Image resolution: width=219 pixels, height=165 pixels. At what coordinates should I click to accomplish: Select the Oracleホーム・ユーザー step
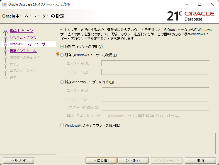pyautogui.click(x=28, y=44)
